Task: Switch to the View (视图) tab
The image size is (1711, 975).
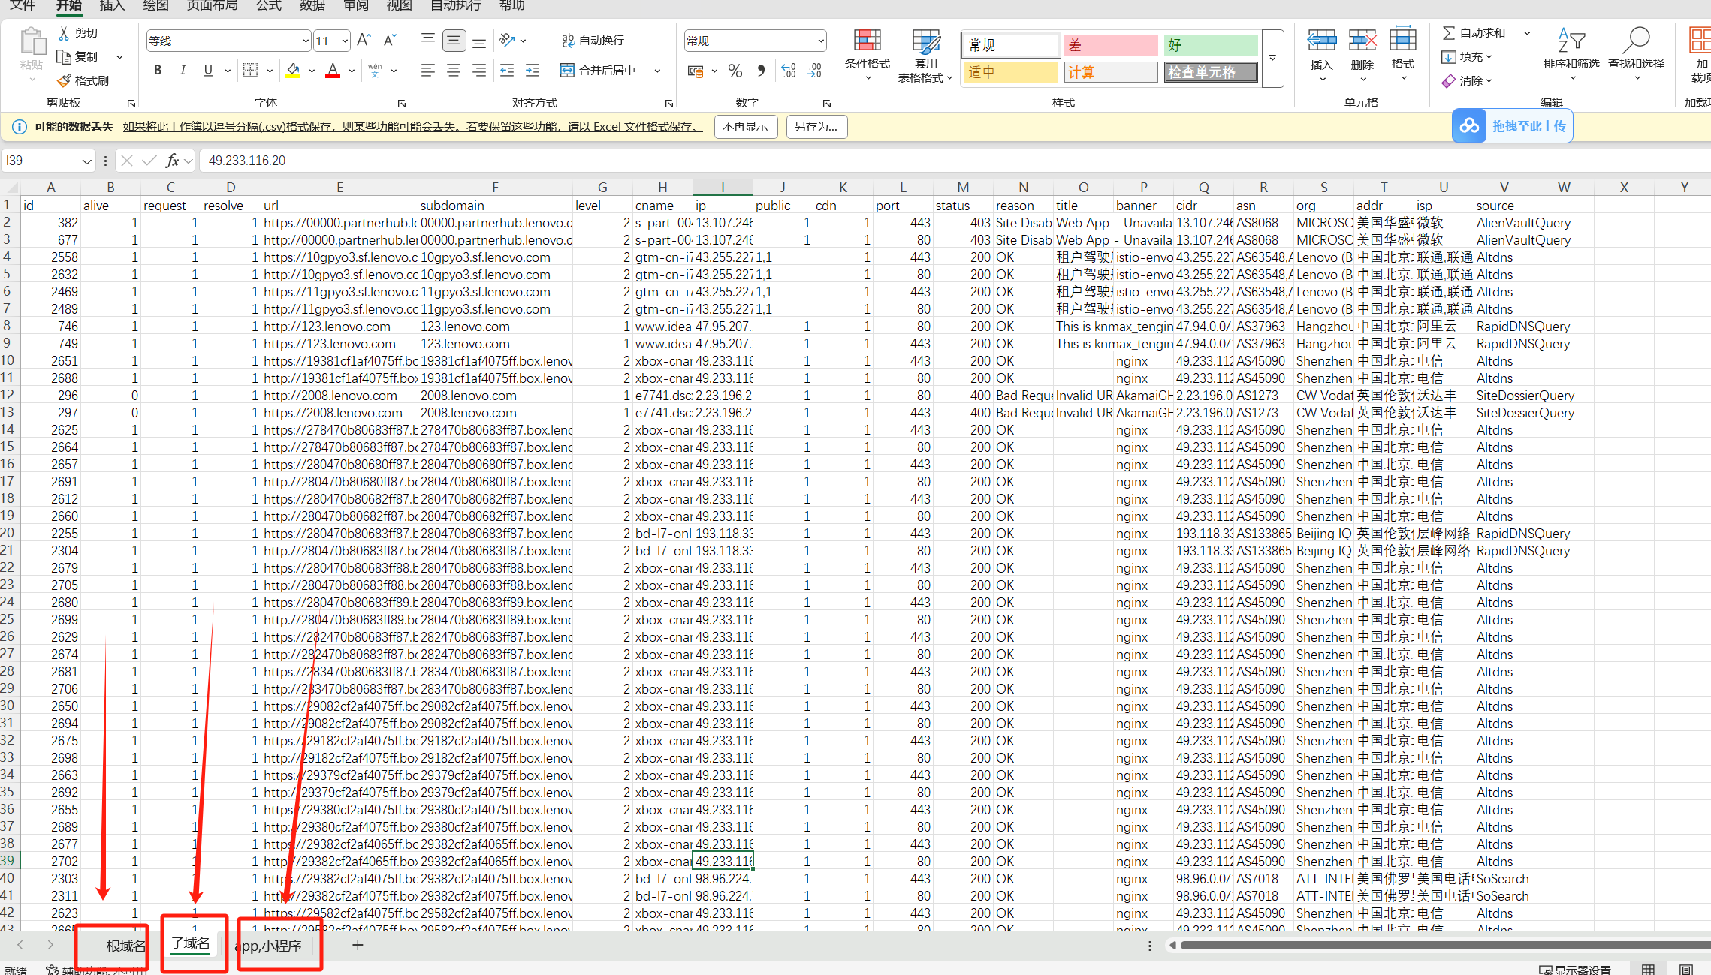Action: [x=399, y=6]
